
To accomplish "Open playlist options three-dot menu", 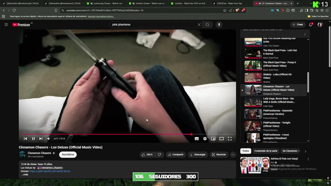I will (305, 34).
